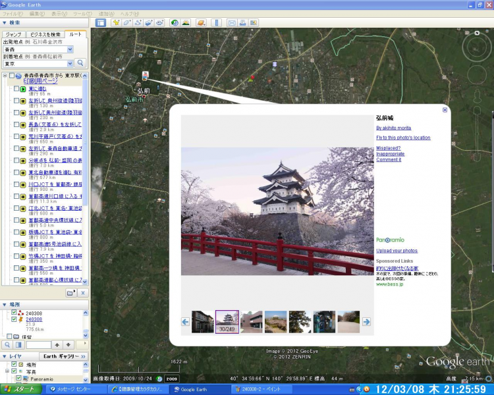Collapse the 場所 panel triangle
The height and width of the screenshot is (395, 494).
(x=5, y=305)
